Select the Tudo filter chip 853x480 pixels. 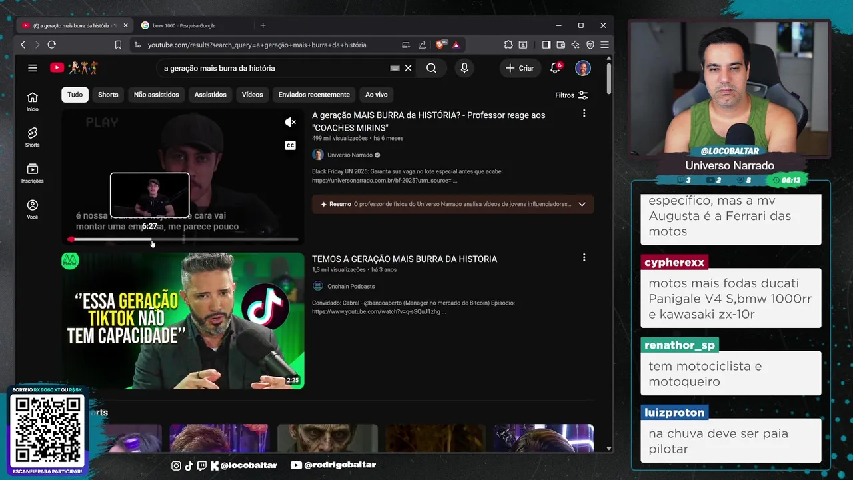75,95
